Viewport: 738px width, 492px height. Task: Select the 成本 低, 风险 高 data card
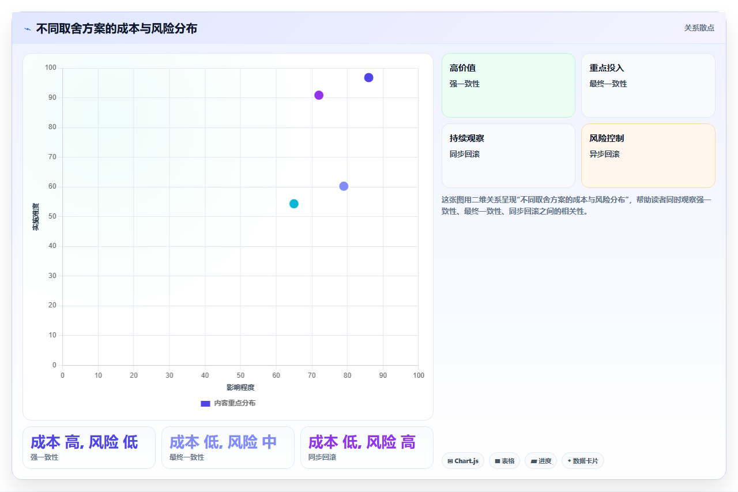click(x=367, y=448)
